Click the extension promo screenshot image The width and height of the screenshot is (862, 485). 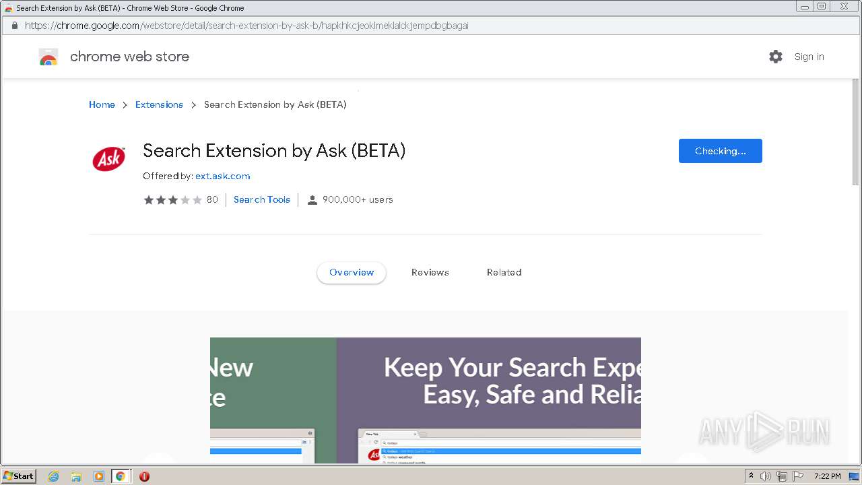[426, 400]
